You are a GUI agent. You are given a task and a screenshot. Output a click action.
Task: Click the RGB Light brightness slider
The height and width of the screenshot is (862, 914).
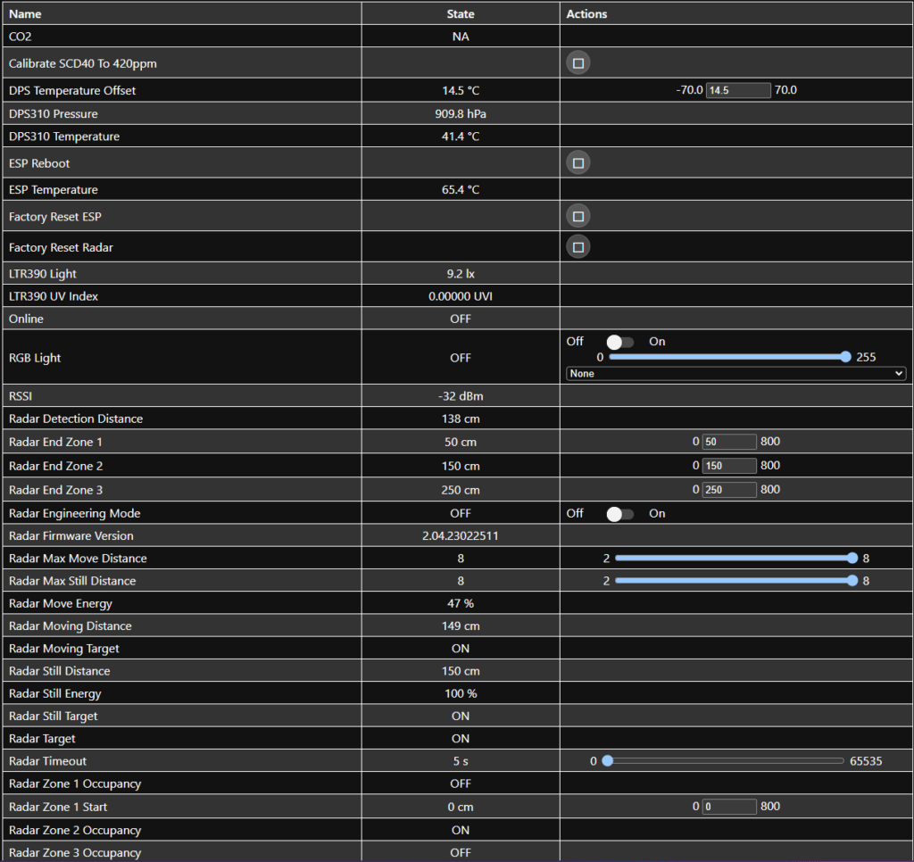(x=727, y=357)
